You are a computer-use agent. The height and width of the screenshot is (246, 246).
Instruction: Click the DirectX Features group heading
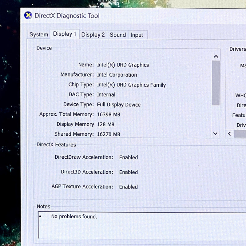56,145
